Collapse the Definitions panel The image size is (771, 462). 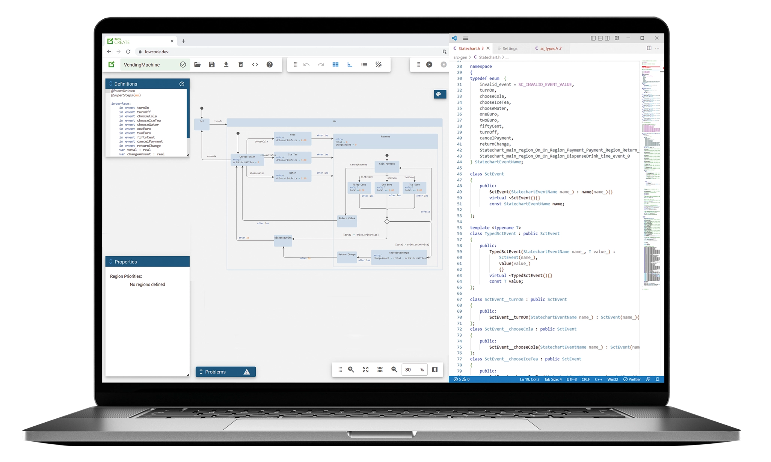[x=111, y=84]
